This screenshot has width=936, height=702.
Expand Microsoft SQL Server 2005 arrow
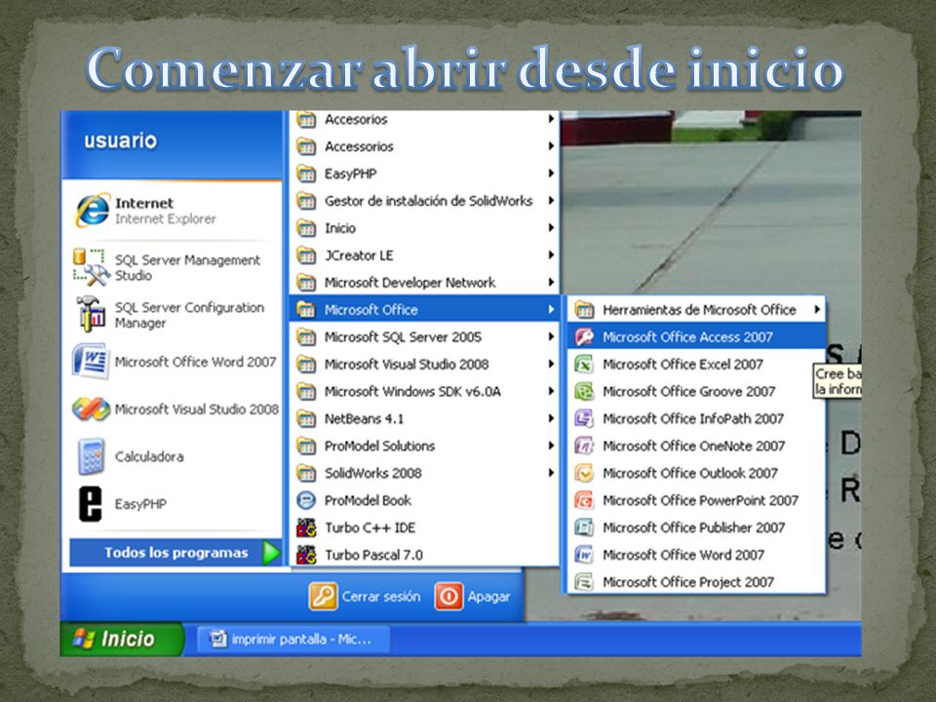tap(551, 337)
